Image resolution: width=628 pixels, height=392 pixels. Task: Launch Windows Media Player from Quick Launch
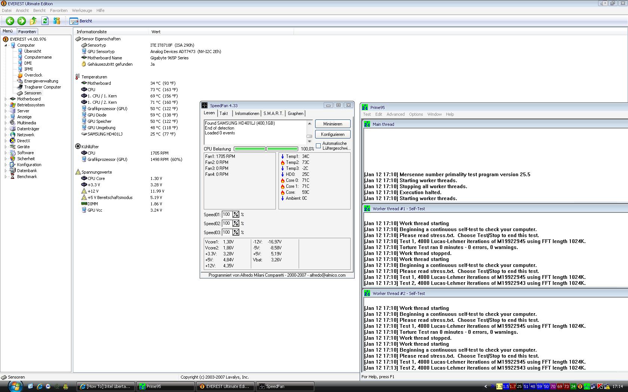click(48, 386)
